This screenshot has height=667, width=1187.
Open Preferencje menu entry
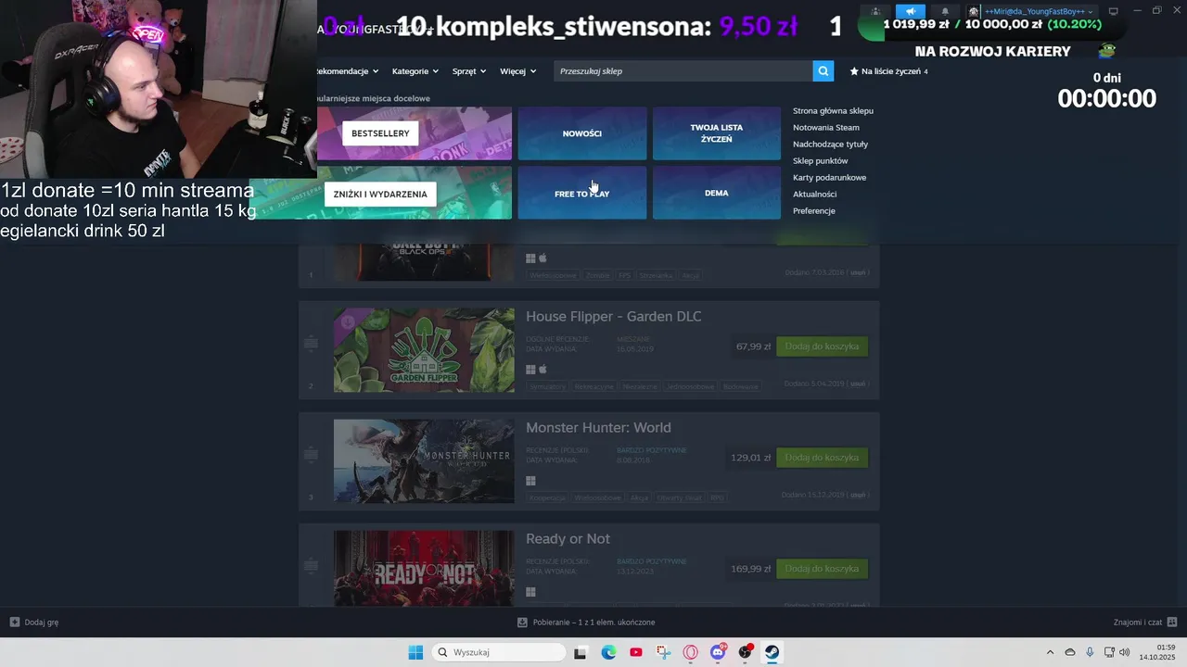(x=814, y=211)
